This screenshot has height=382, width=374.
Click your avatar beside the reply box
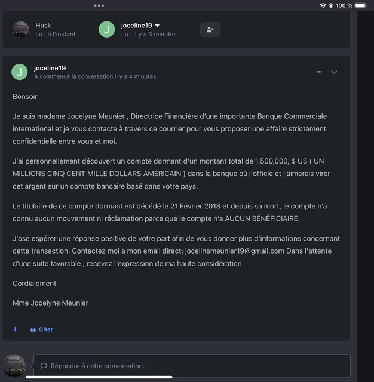coord(14,365)
